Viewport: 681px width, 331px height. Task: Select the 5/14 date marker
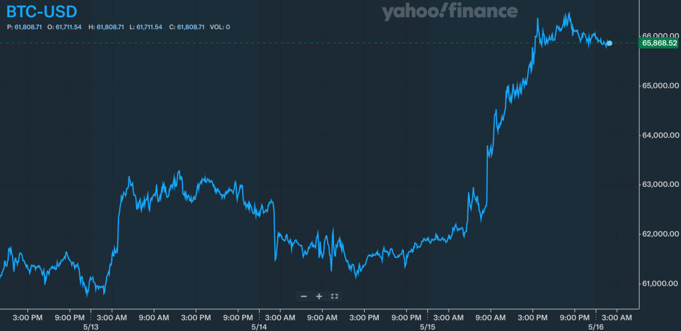(x=259, y=327)
